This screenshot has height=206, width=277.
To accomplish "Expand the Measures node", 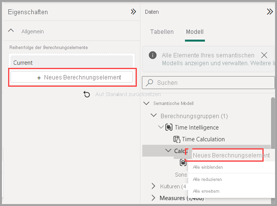I will tap(153, 198).
